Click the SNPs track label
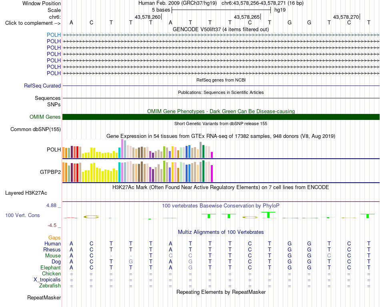Viewport: 380px width, 307px height. [x=54, y=104]
